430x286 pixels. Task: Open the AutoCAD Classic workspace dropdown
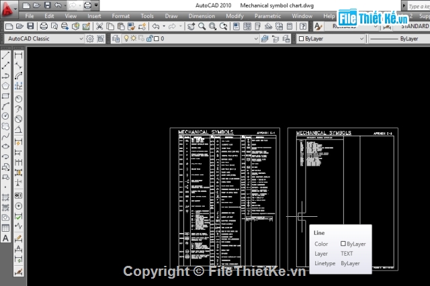pos(44,39)
